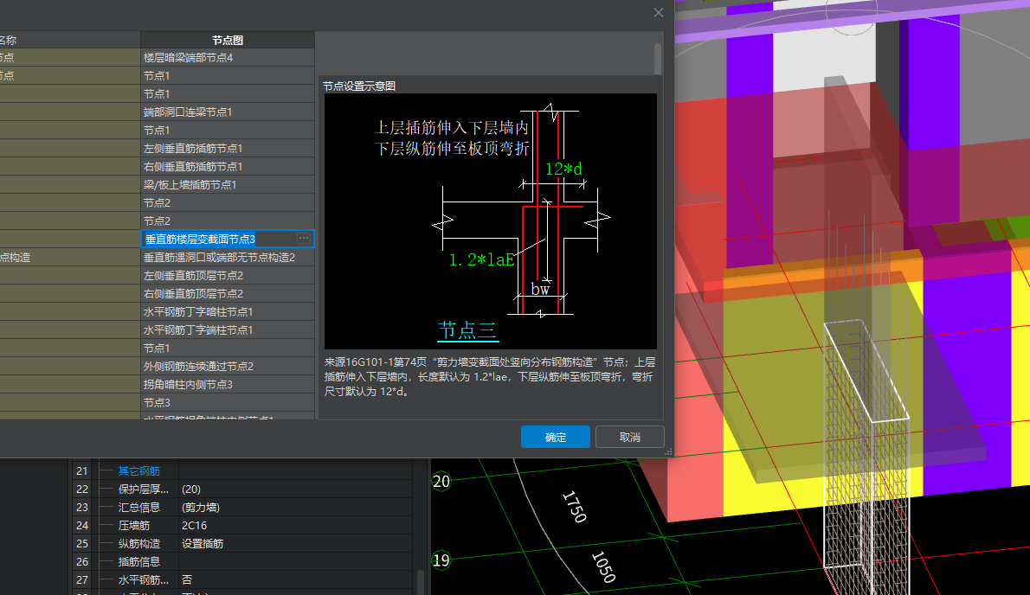Click the 1050 dimension in the drawing
1030x595 pixels.
(x=603, y=566)
